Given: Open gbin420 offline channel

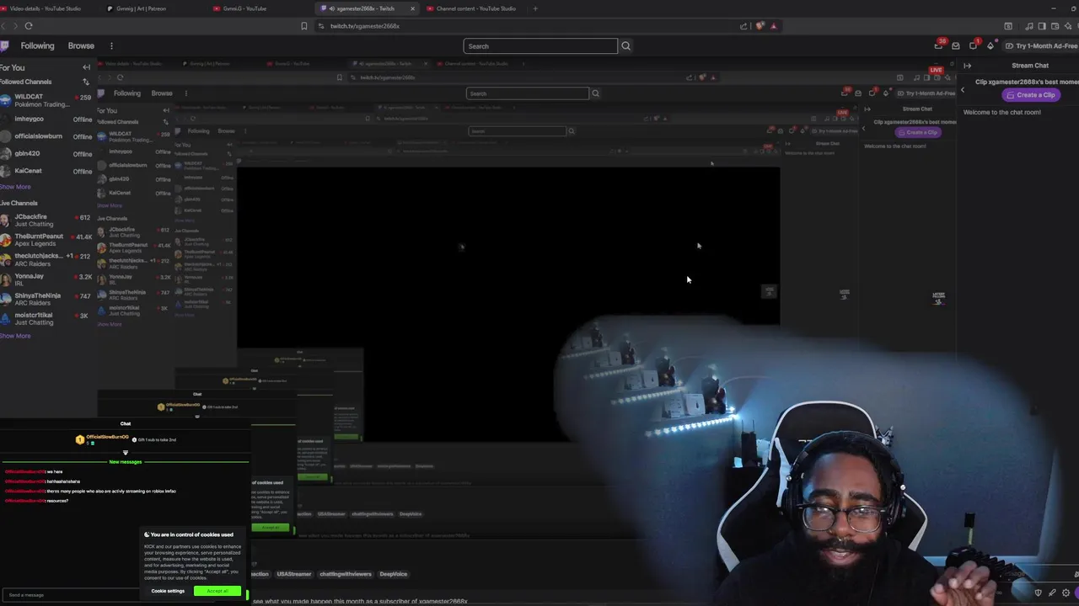Looking at the screenshot, I should 46,154.
